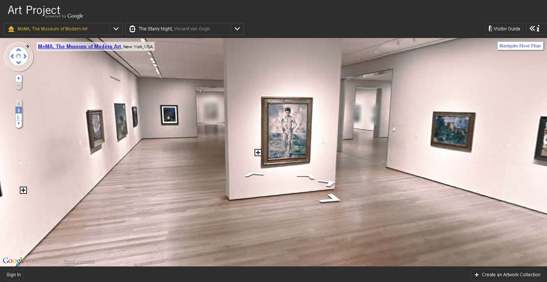
Task: Pan the gallery view right
Action: coord(25,56)
